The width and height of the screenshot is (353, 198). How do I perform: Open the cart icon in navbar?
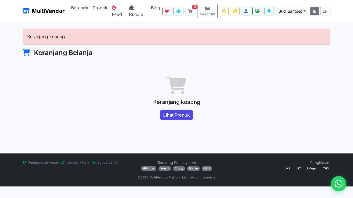pos(190,11)
